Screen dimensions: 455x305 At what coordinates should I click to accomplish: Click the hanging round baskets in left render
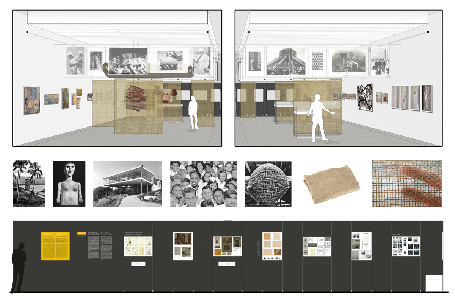[x=166, y=95]
